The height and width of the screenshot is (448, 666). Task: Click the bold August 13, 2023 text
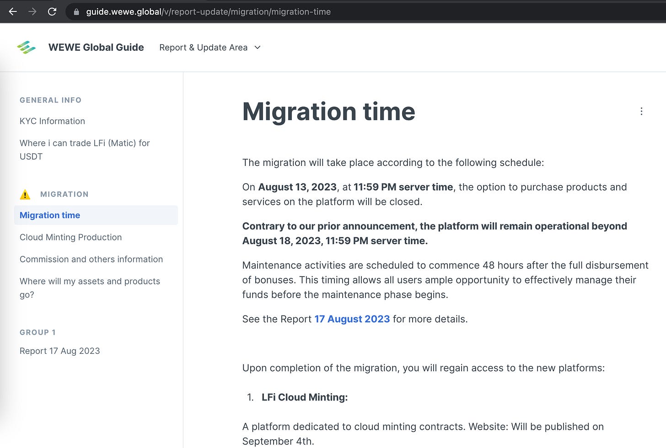click(297, 187)
